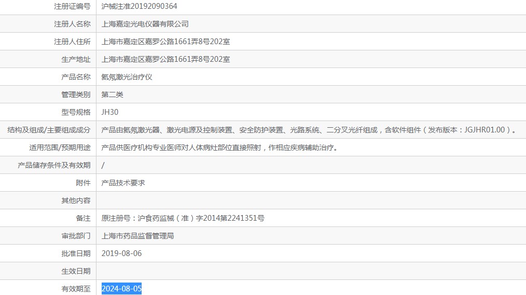The image size is (526, 295).
Task: Click the 注册人名称 label
Action: pyautogui.click(x=72, y=24)
